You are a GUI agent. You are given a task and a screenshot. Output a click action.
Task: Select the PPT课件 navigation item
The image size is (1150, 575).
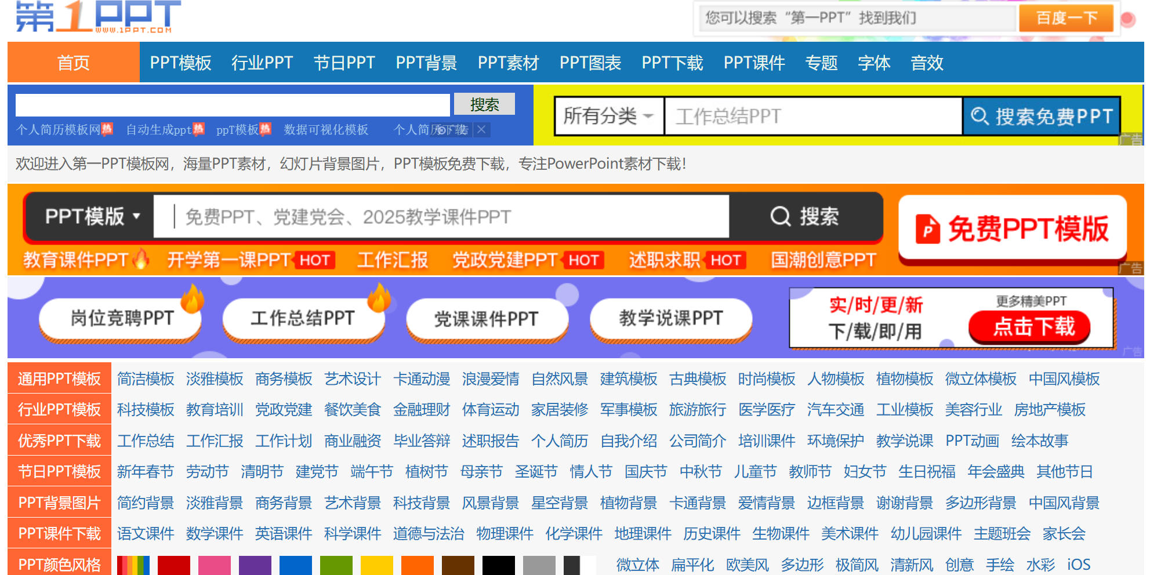(x=754, y=63)
